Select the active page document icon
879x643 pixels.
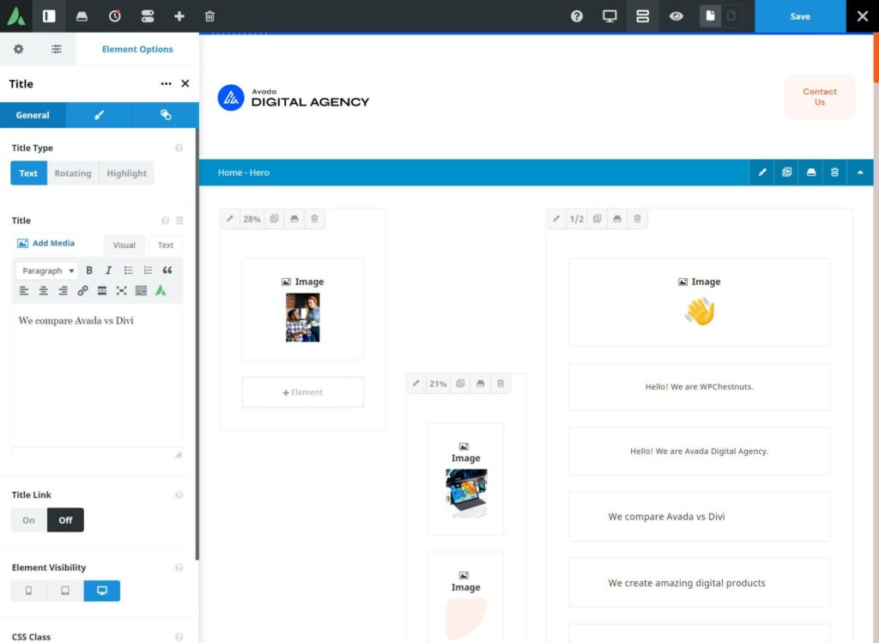pyautogui.click(x=710, y=16)
